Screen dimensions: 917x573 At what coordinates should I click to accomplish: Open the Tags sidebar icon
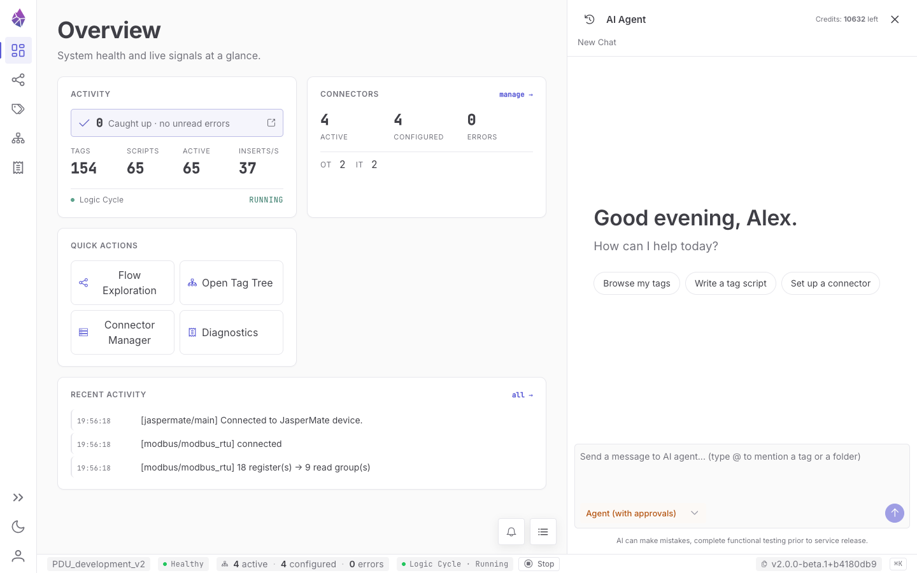click(x=18, y=109)
